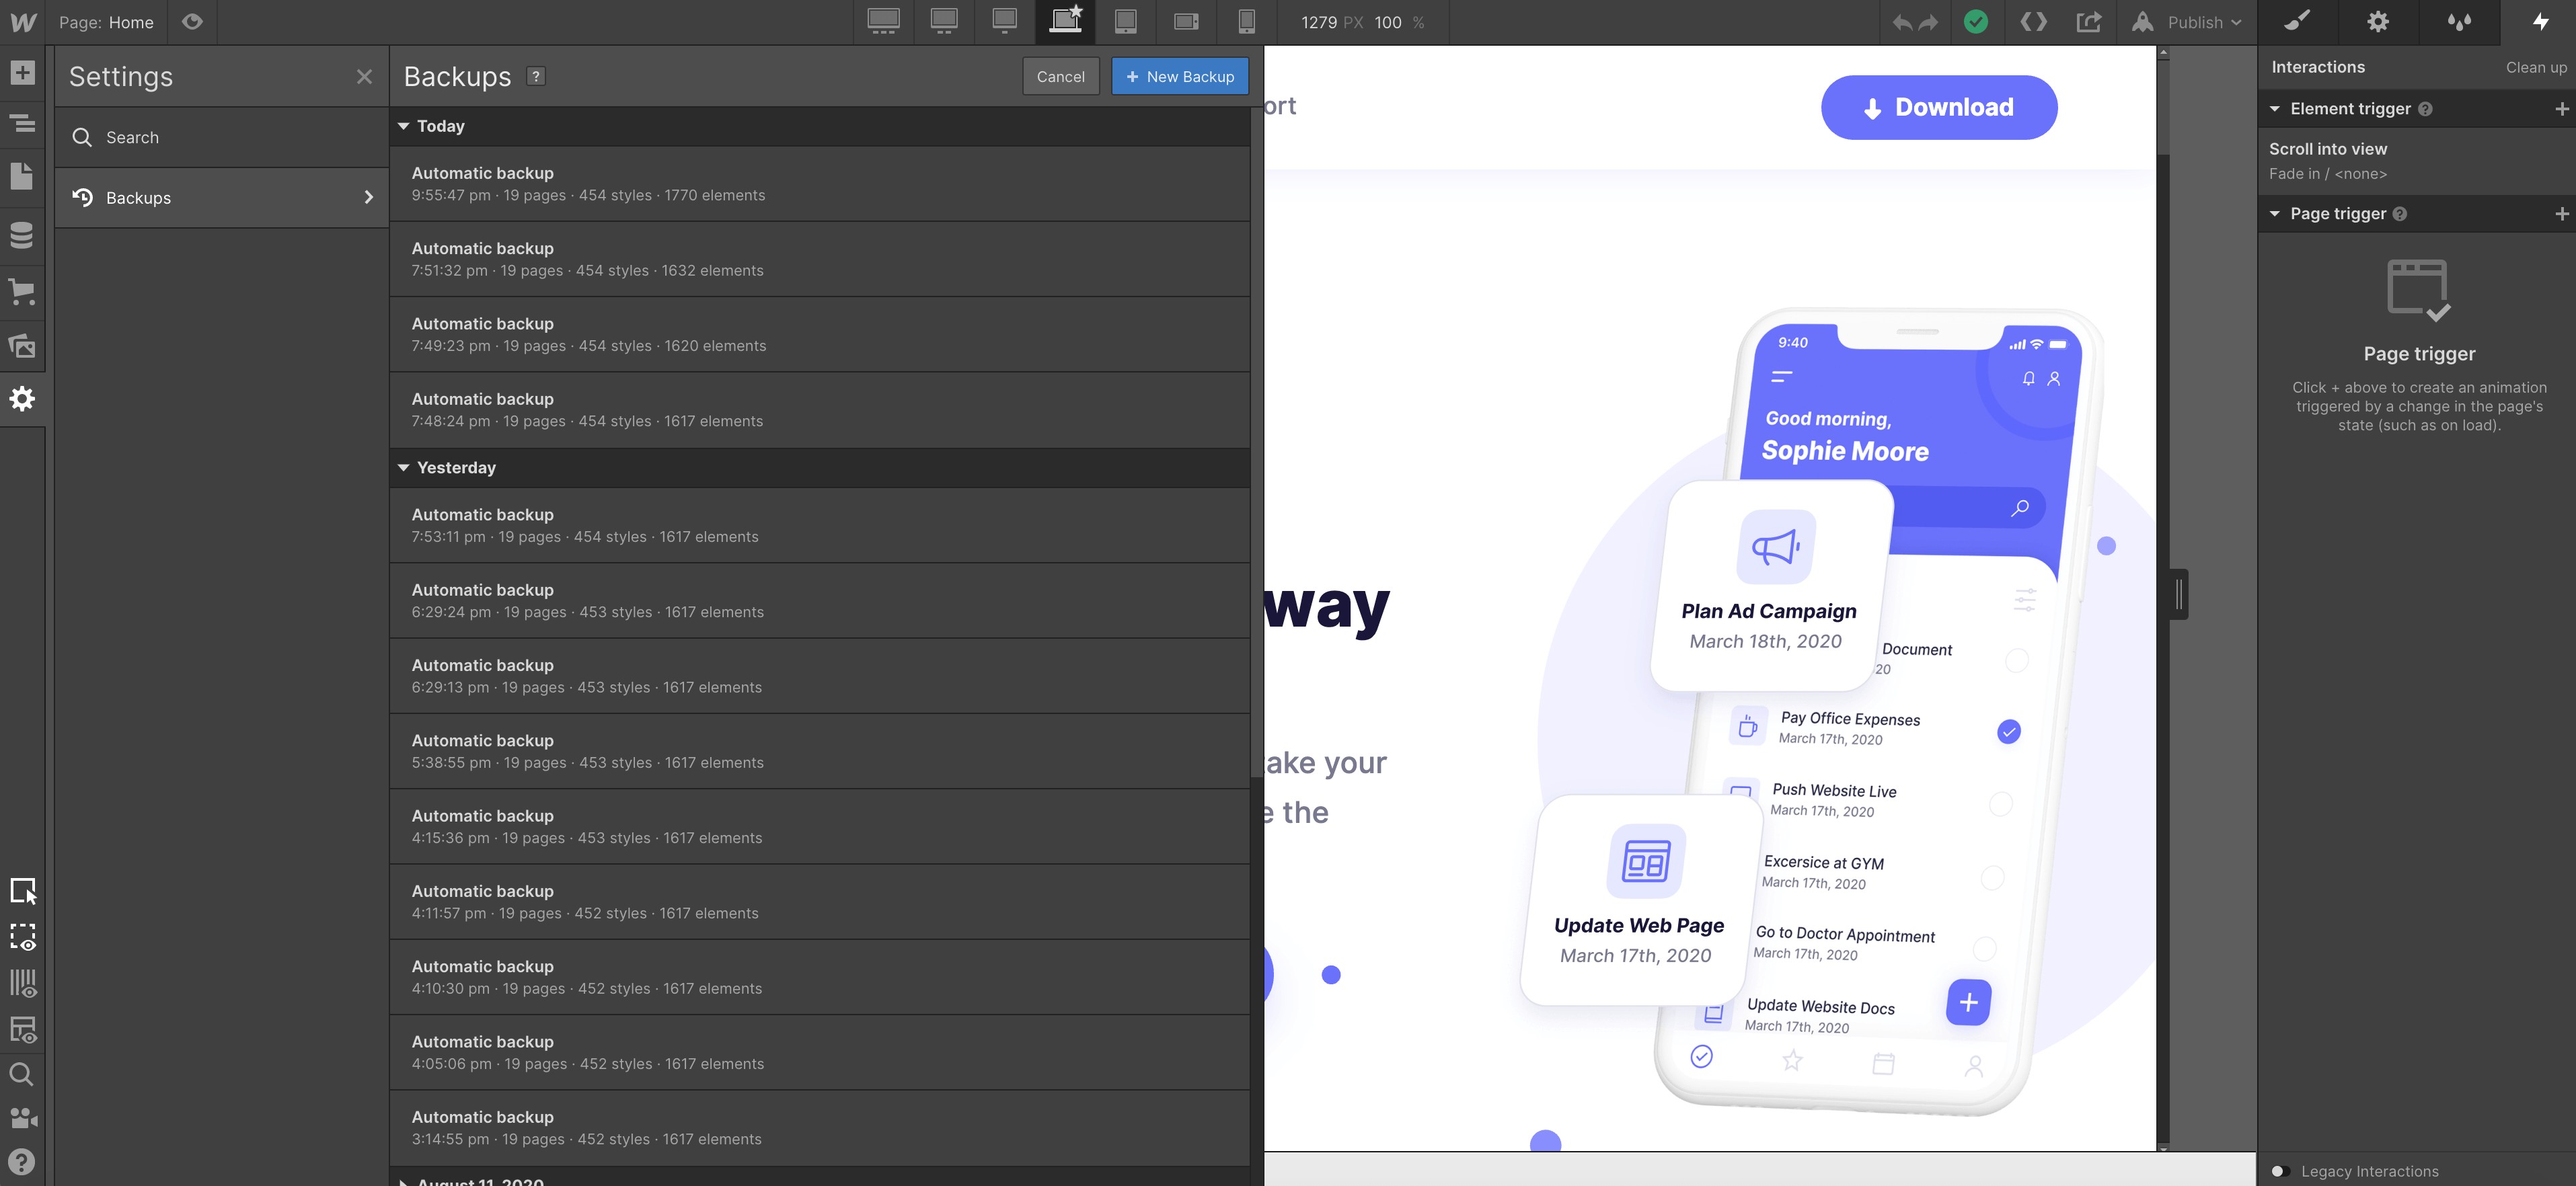
Task: Collapse the Today backups section
Action: click(x=404, y=126)
